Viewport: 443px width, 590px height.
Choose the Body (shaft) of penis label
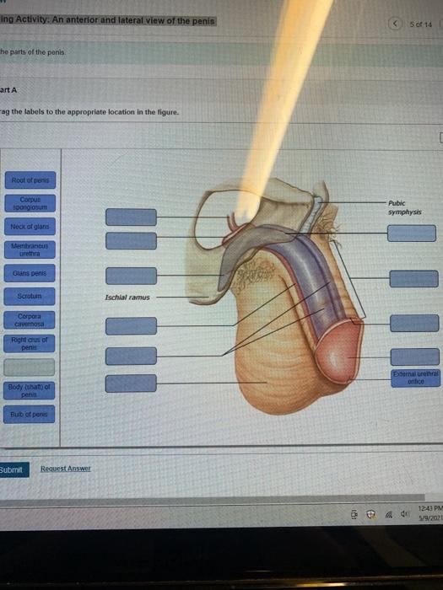point(29,390)
